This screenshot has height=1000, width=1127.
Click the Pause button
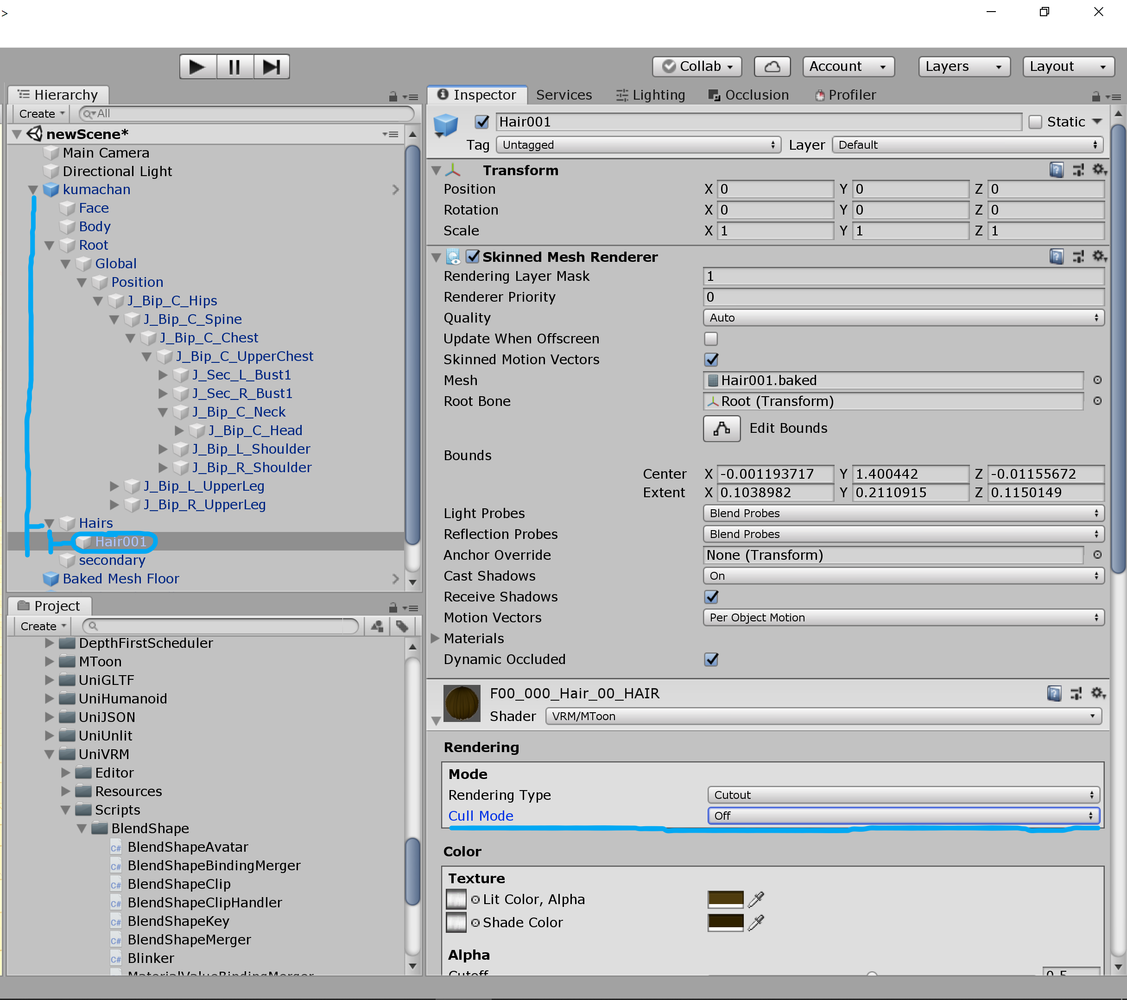pos(234,67)
